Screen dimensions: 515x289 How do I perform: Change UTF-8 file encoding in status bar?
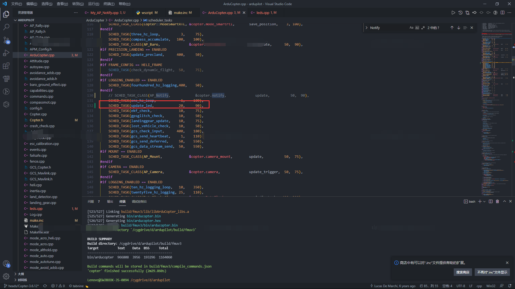tap(460, 286)
